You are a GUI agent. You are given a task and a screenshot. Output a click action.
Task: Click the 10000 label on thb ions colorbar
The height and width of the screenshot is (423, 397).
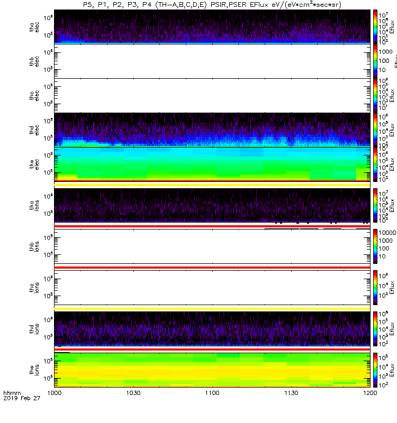[387, 233]
